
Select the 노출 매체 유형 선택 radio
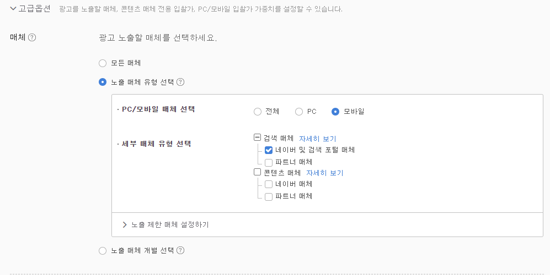coord(103,82)
